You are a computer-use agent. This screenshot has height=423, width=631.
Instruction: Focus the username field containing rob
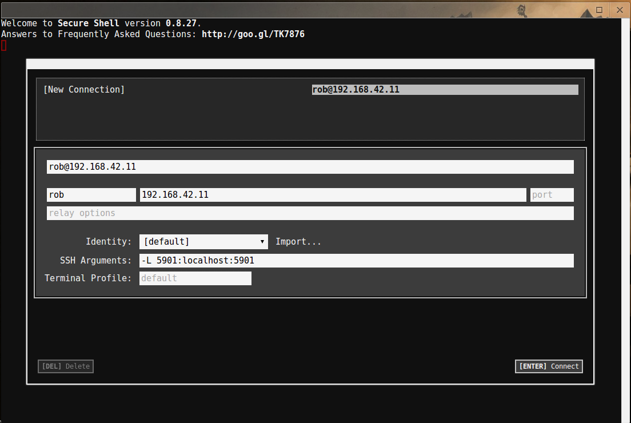(91, 195)
